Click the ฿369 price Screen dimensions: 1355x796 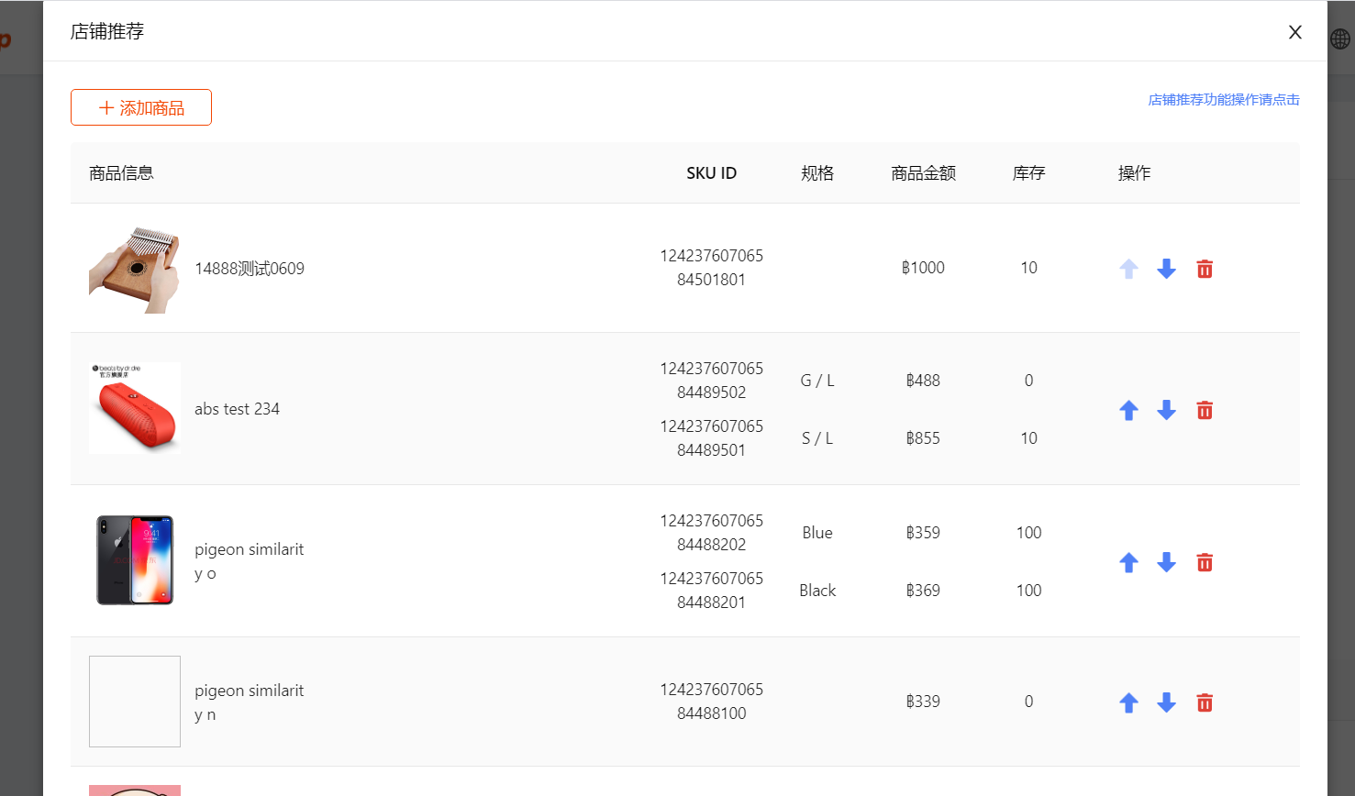click(x=923, y=591)
